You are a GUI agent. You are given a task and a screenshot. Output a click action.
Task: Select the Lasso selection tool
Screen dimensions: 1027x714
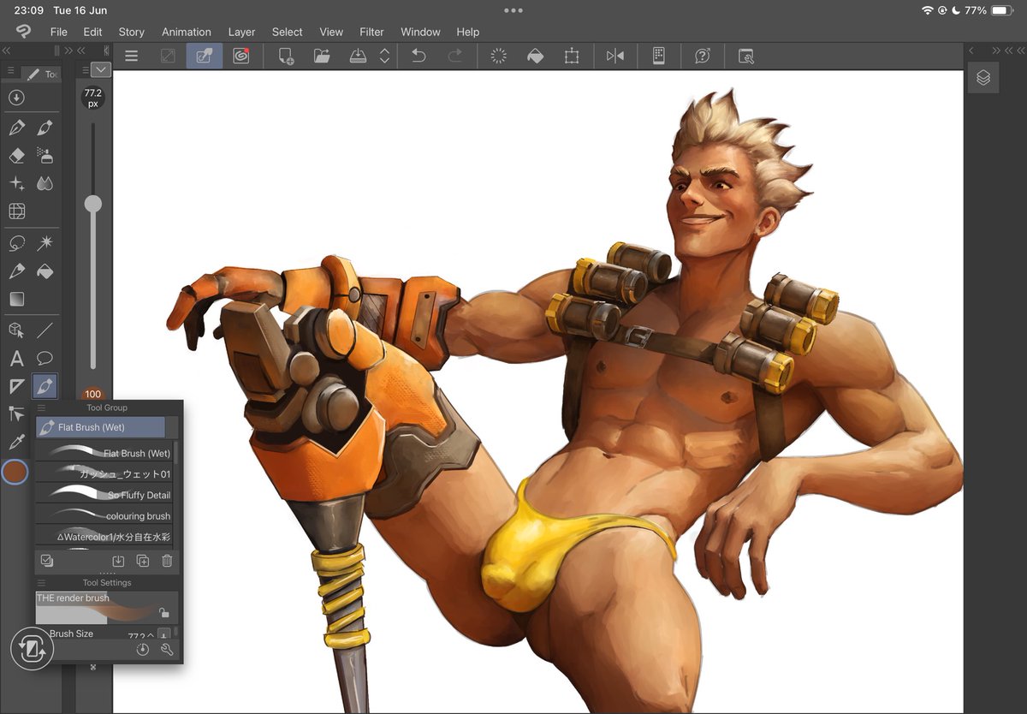coord(16,244)
